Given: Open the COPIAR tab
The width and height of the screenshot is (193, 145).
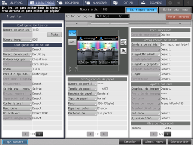Looking at the screenshot, I should (x=125, y=3).
